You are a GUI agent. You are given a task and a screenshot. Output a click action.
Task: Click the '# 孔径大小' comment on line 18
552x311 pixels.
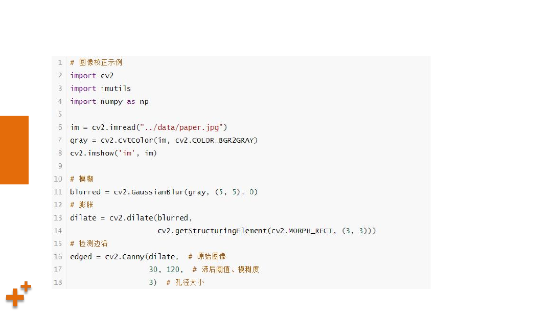click(x=185, y=282)
